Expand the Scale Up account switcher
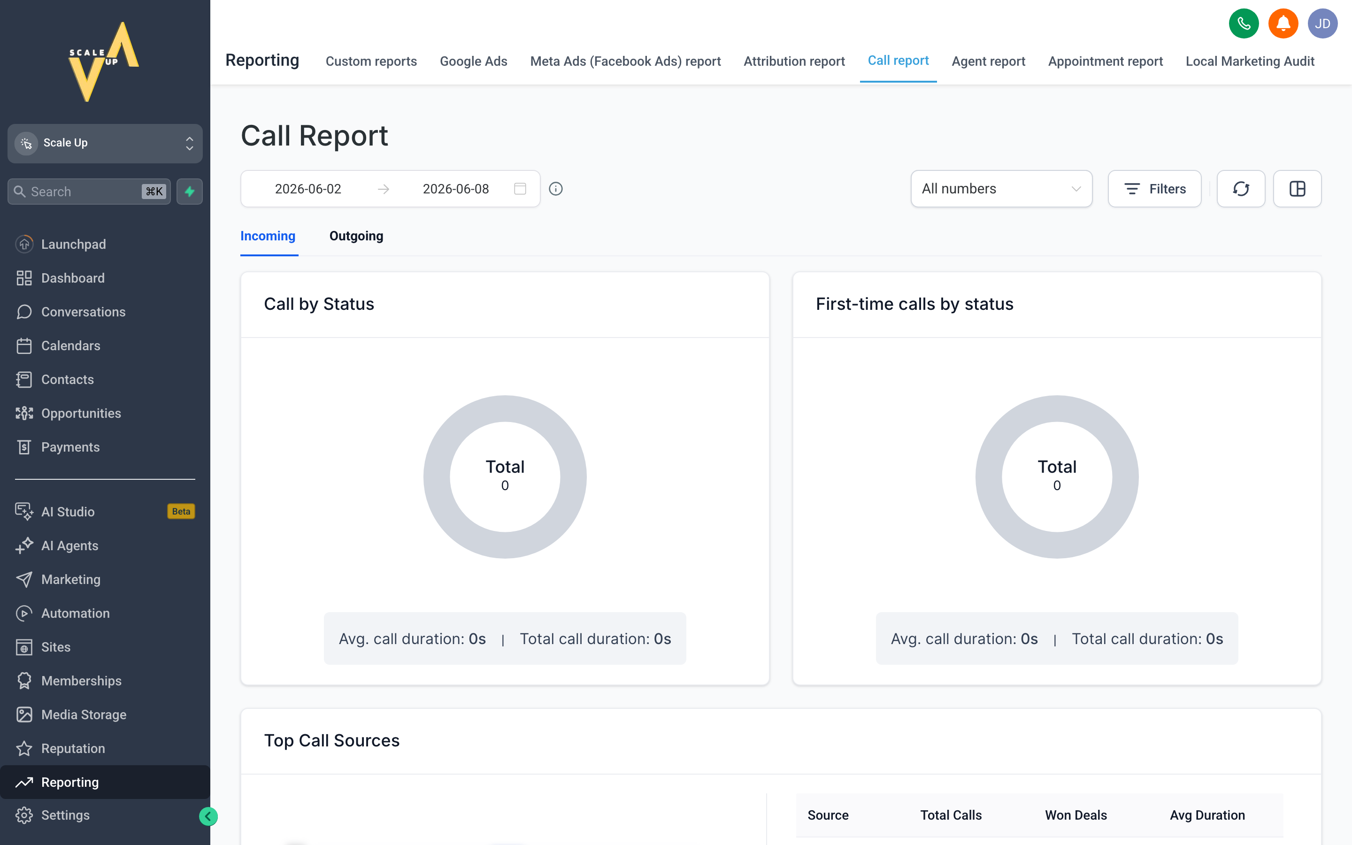This screenshot has width=1352, height=845. coord(105,144)
